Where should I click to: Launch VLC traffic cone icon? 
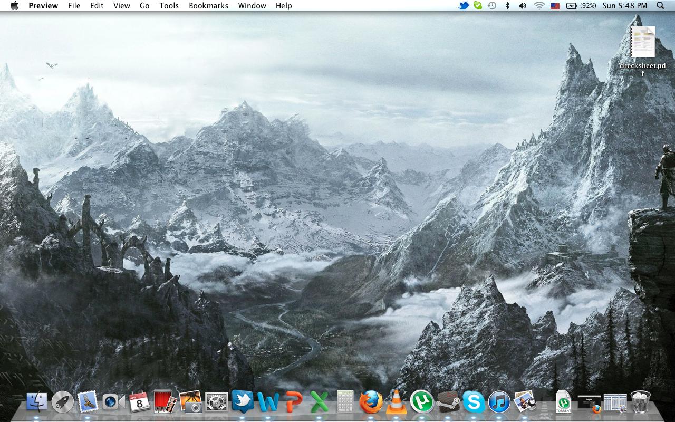(396, 402)
